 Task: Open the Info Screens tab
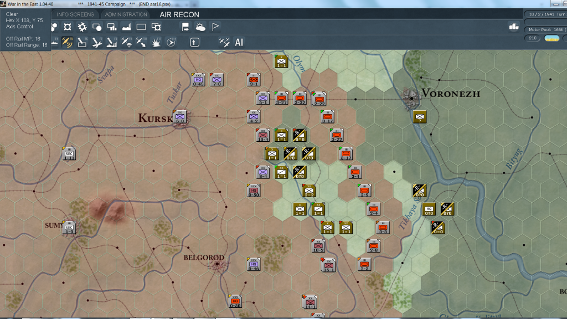coord(75,14)
